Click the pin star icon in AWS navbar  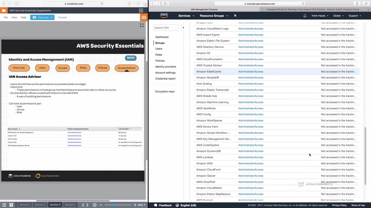(235, 16)
